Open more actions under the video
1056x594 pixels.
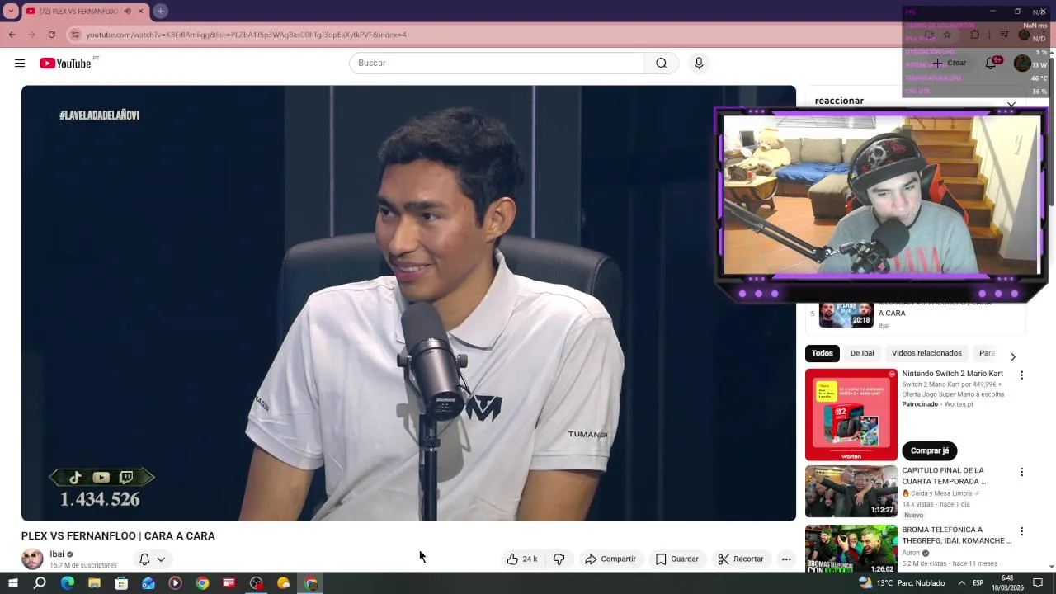coord(786,559)
